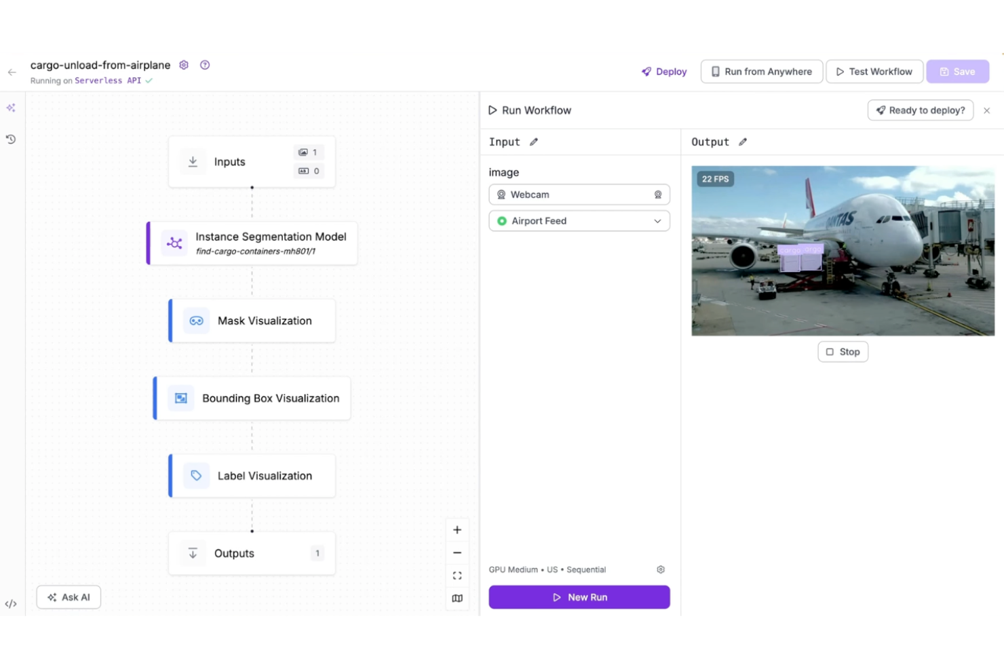This screenshot has width=1004, height=669.
Task: Zoom into the canvas with the plus icon
Action: [457, 529]
